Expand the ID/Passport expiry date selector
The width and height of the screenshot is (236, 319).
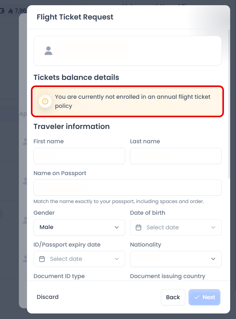coord(79,259)
